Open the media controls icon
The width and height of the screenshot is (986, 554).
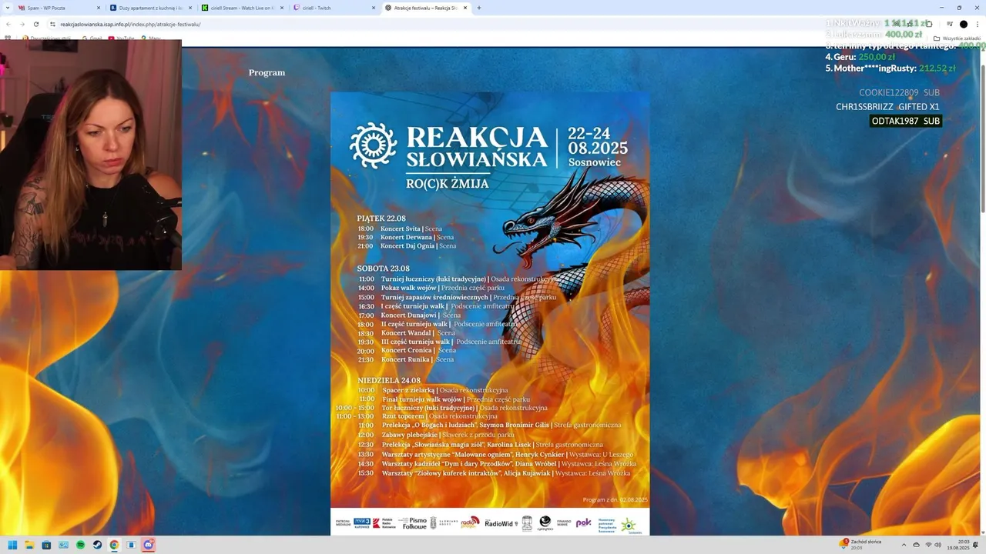click(x=950, y=24)
